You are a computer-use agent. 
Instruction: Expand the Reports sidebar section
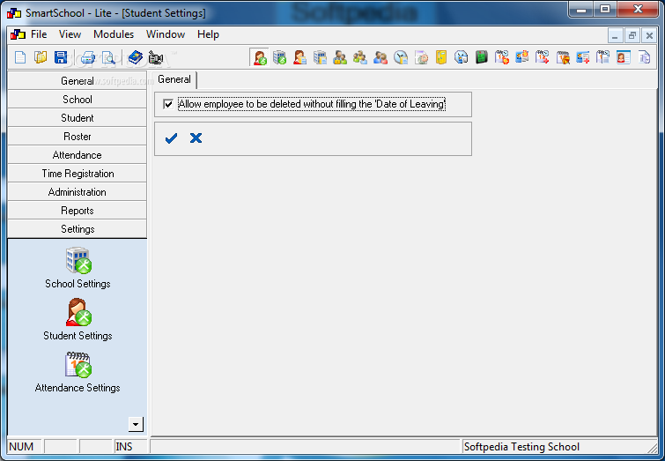(x=78, y=211)
